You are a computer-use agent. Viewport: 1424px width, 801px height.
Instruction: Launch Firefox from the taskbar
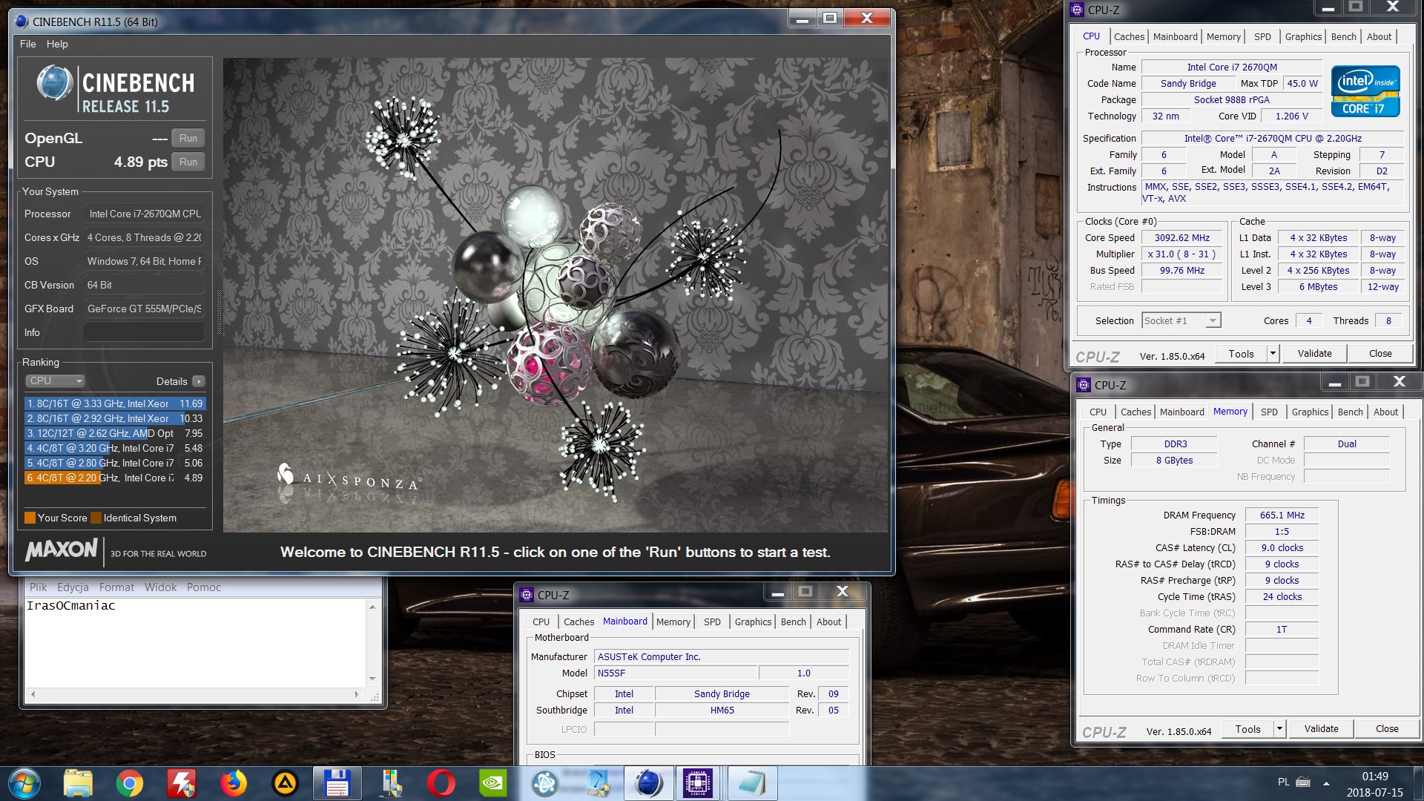pos(234,783)
